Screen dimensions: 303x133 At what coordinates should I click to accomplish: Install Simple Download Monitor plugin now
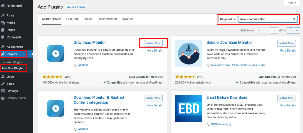tap(286, 43)
